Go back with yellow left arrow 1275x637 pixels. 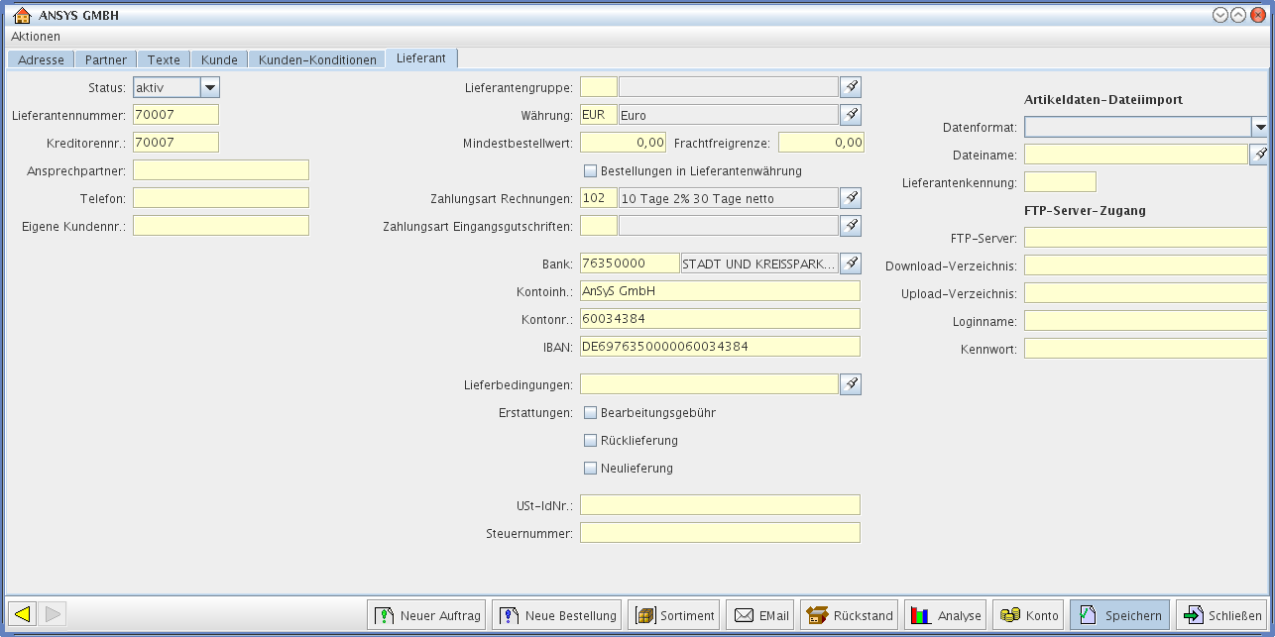22,614
